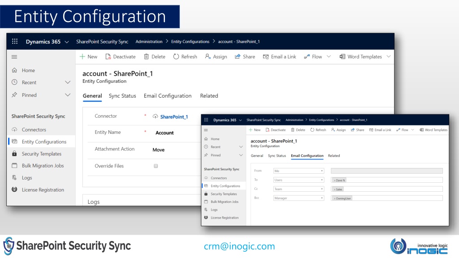Image resolution: width=459 pixels, height=258 pixels.
Task: Switch to the General tab in the back window
Action: [92, 96]
